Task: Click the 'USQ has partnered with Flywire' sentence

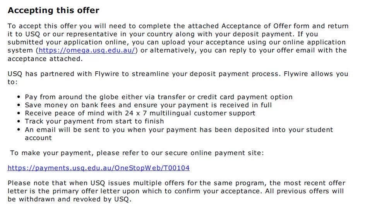Action: pos(178,78)
